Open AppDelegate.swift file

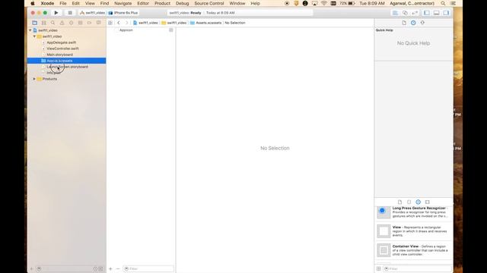(61, 42)
